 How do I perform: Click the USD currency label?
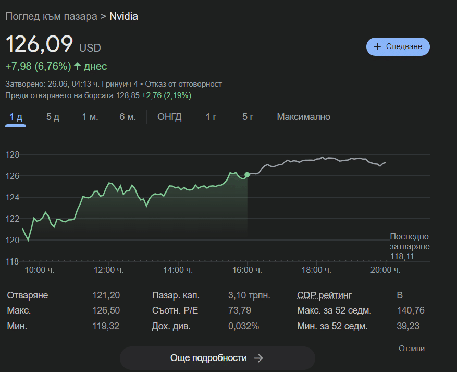tap(90, 48)
